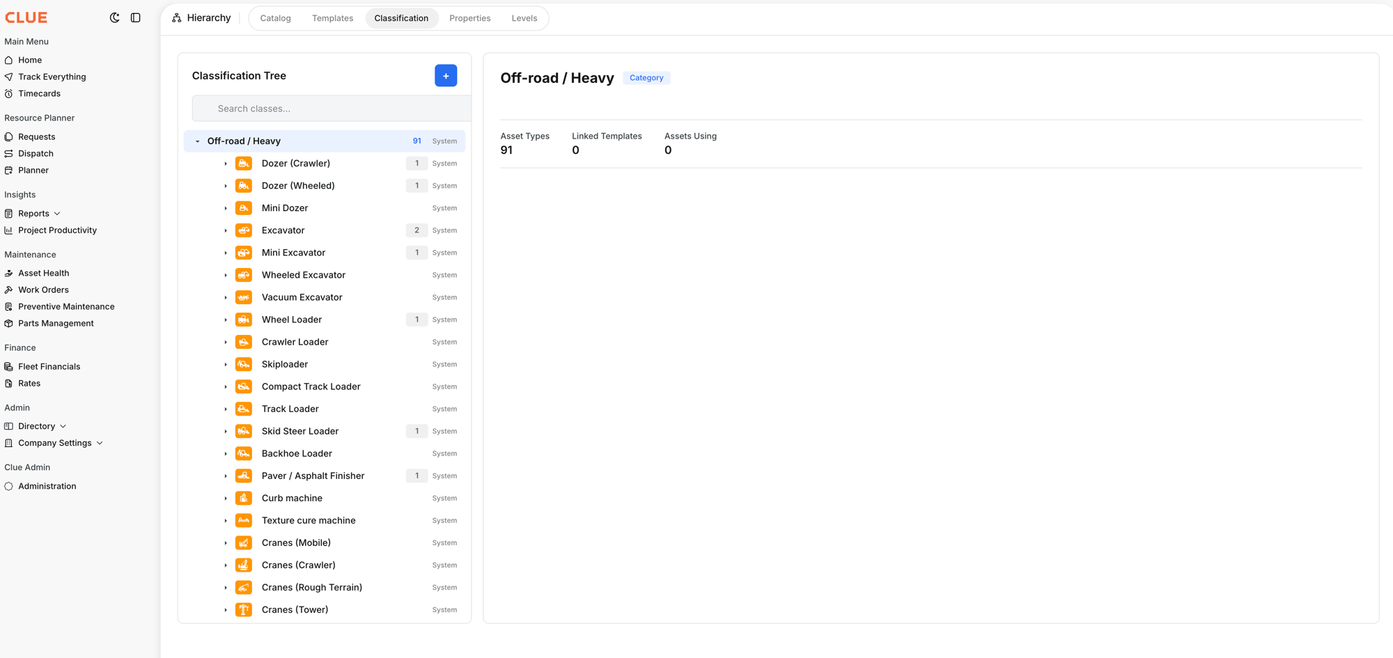Click the Cranes (Tower) icon
The image size is (1393, 658).
[x=244, y=609]
